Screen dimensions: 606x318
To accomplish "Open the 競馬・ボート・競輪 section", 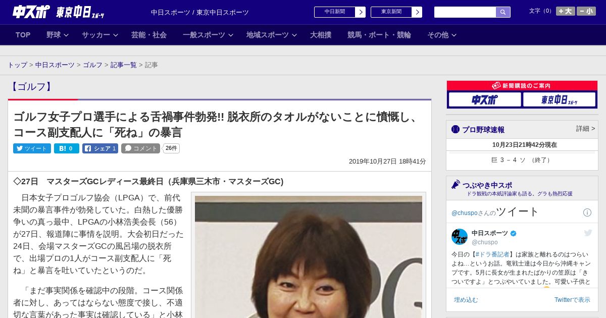I will pos(379,35).
